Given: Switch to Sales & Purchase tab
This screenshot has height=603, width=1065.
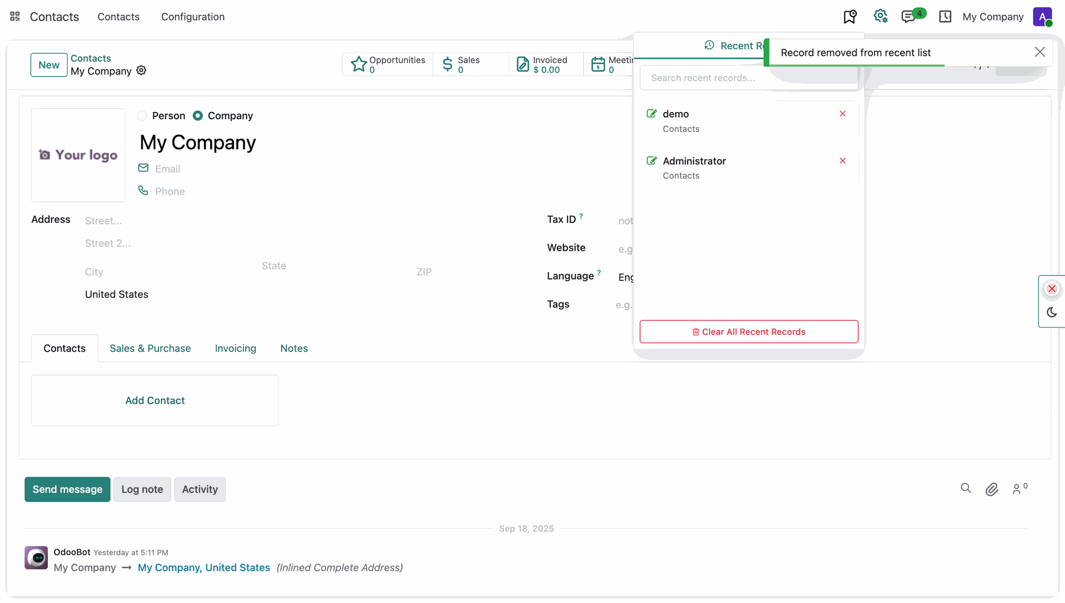Looking at the screenshot, I should pyautogui.click(x=150, y=348).
